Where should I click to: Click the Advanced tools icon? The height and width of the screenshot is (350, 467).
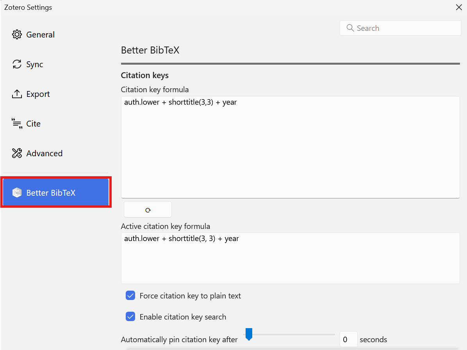pyautogui.click(x=17, y=153)
